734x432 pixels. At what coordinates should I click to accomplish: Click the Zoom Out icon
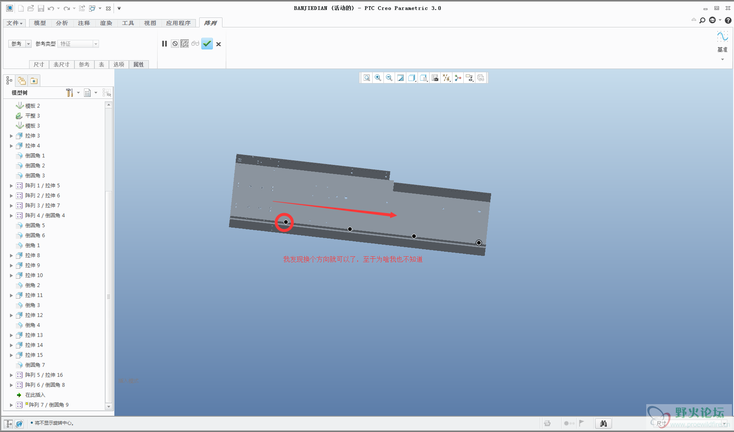[389, 78]
